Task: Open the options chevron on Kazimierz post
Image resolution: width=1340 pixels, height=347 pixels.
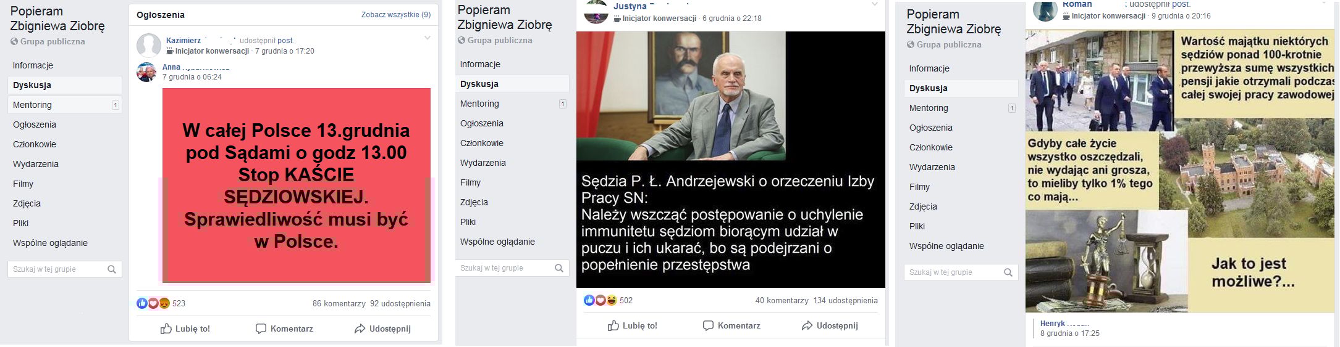Action: 427,38
